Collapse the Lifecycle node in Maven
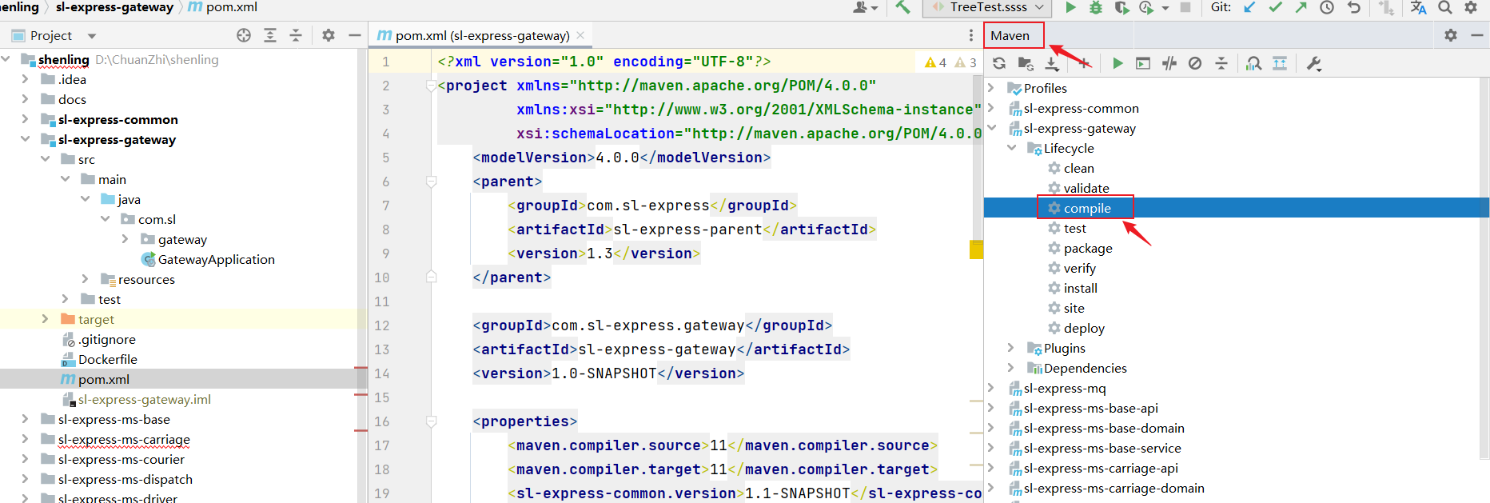Screen dimensions: 1490x503 click(1011, 148)
